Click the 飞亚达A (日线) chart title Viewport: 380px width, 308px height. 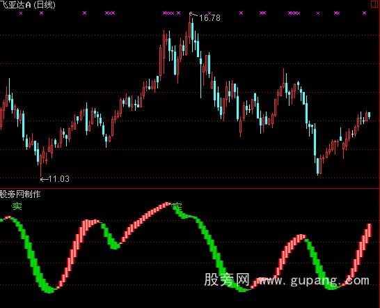pyautogui.click(x=28, y=5)
